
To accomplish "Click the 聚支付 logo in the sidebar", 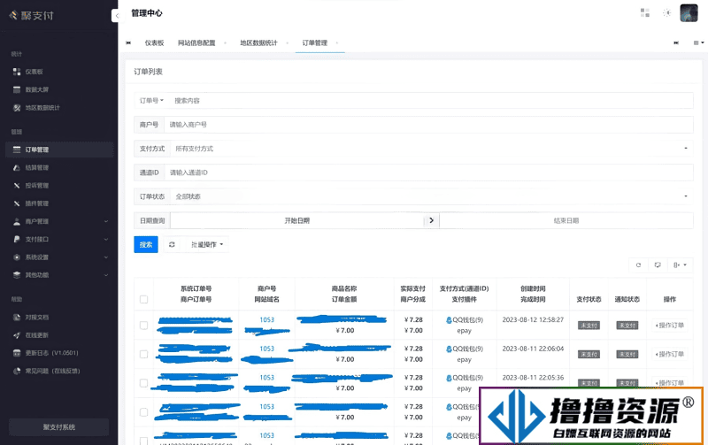I will pyautogui.click(x=32, y=16).
